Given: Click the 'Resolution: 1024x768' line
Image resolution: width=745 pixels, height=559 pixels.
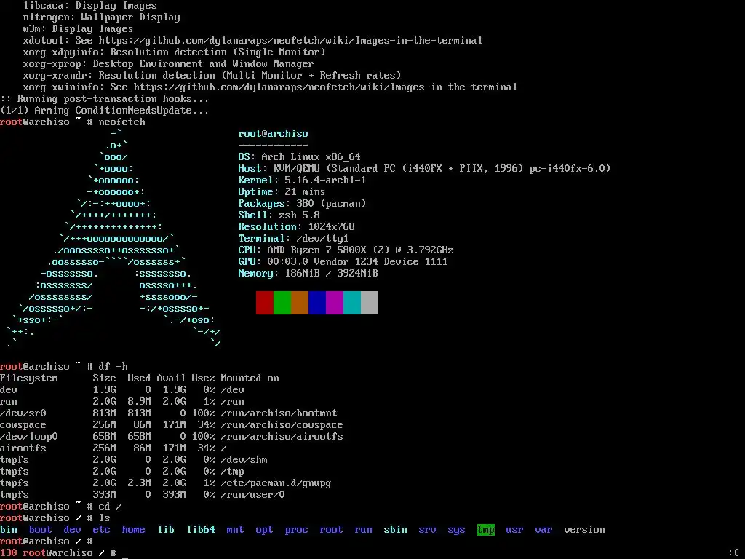Looking at the screenshot, I should pyautogui.click(x=297, y=227).
